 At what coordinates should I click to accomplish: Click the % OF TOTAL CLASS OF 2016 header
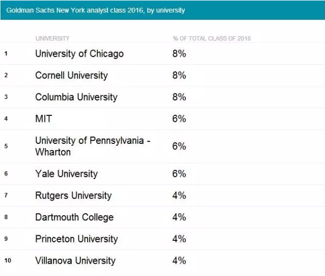click(211, 39)
